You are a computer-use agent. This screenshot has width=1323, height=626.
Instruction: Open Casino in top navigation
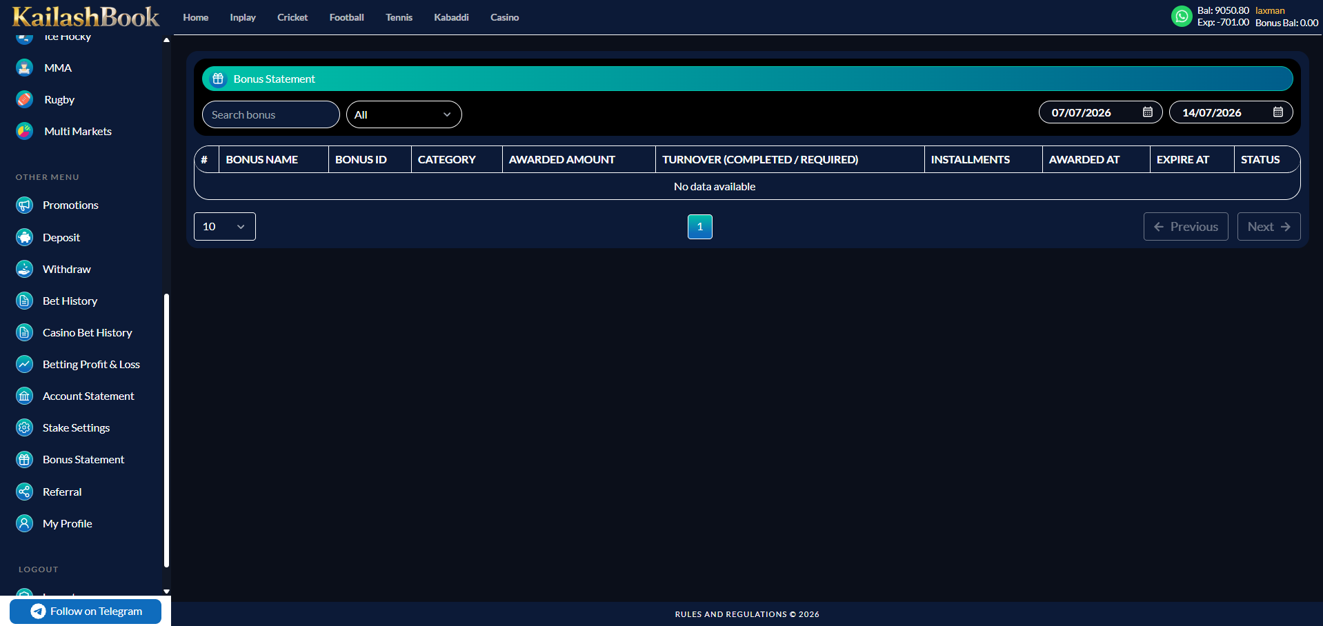(504, 17)
